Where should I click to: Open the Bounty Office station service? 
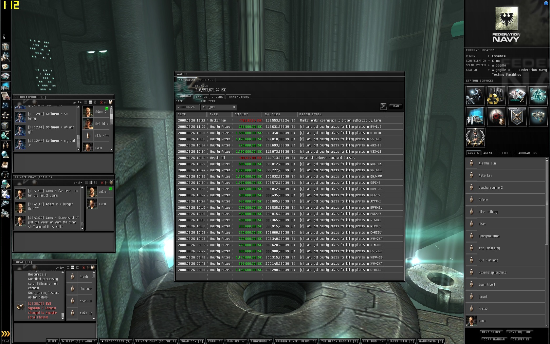[x=496, y=116]
